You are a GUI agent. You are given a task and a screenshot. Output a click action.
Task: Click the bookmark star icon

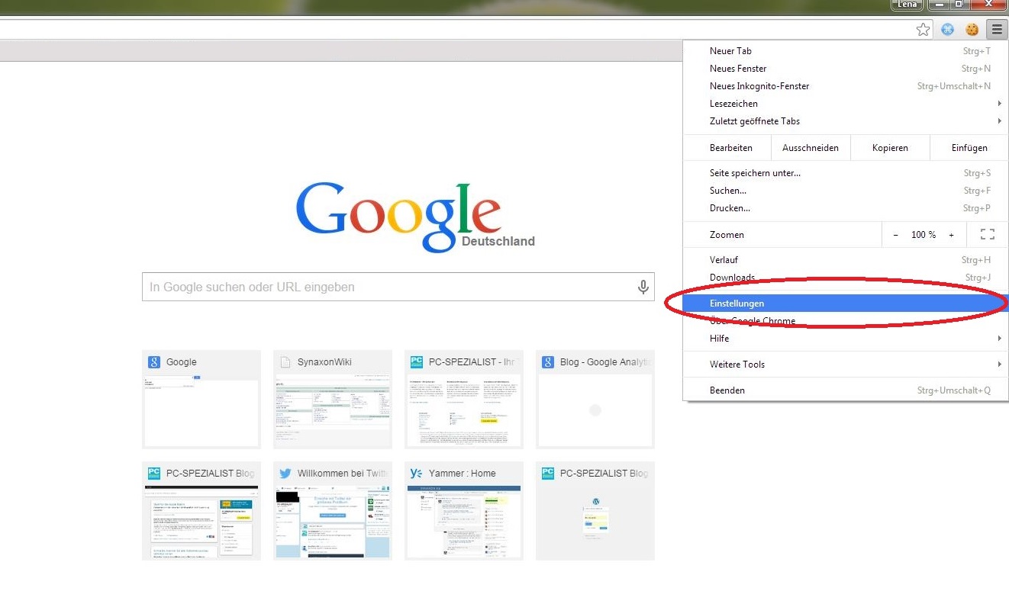click(x=923, y=30)
